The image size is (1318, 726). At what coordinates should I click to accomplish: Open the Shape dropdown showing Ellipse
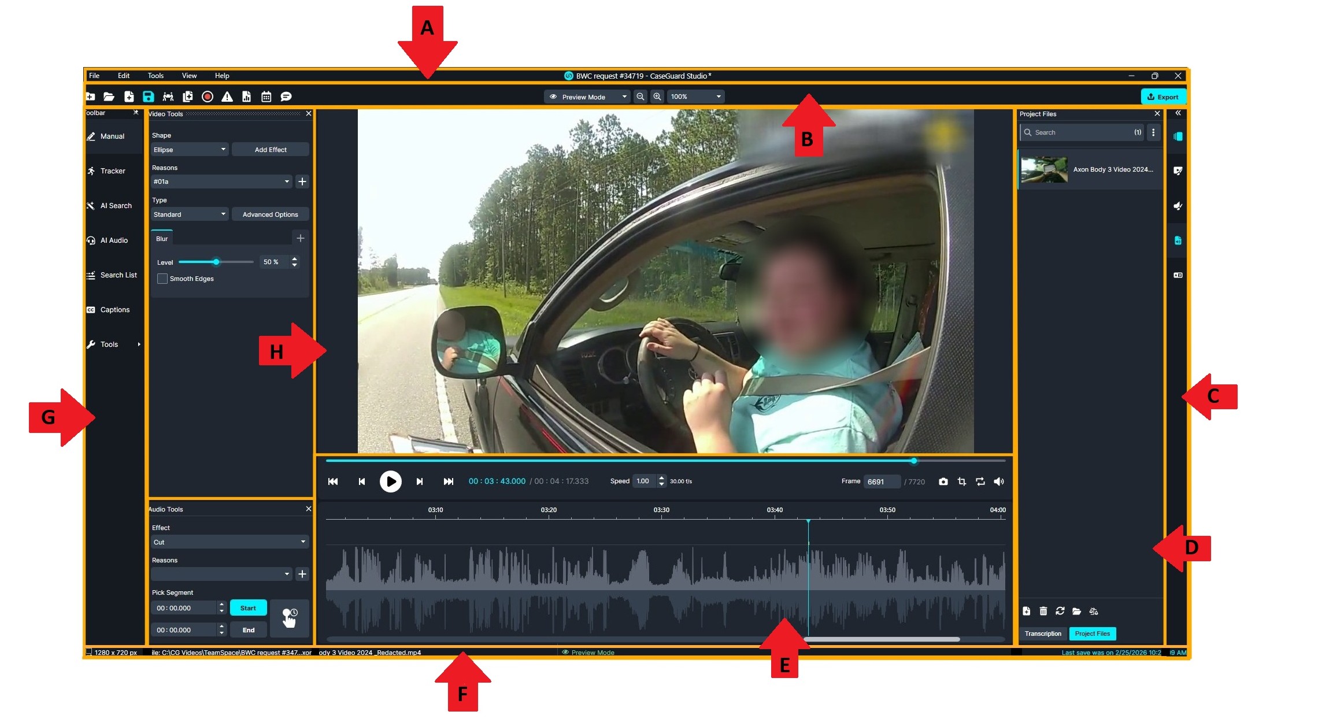(189, 150)
